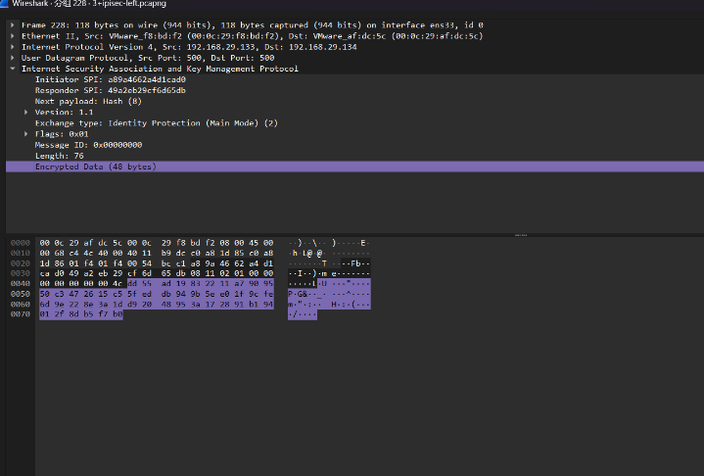Click the User Datagram Protocol port text

point(148,58)
